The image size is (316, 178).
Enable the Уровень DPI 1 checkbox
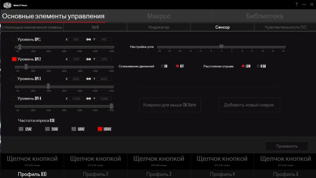14,40
